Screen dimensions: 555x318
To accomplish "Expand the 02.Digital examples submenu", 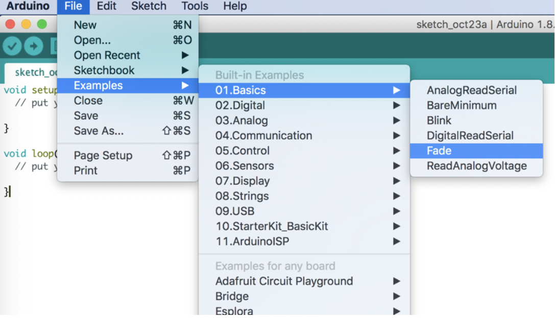I will tap(304, 106).
